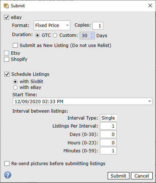Choose the Custom duration radio button
Screen dimensions: 156x183
point(55,35)
